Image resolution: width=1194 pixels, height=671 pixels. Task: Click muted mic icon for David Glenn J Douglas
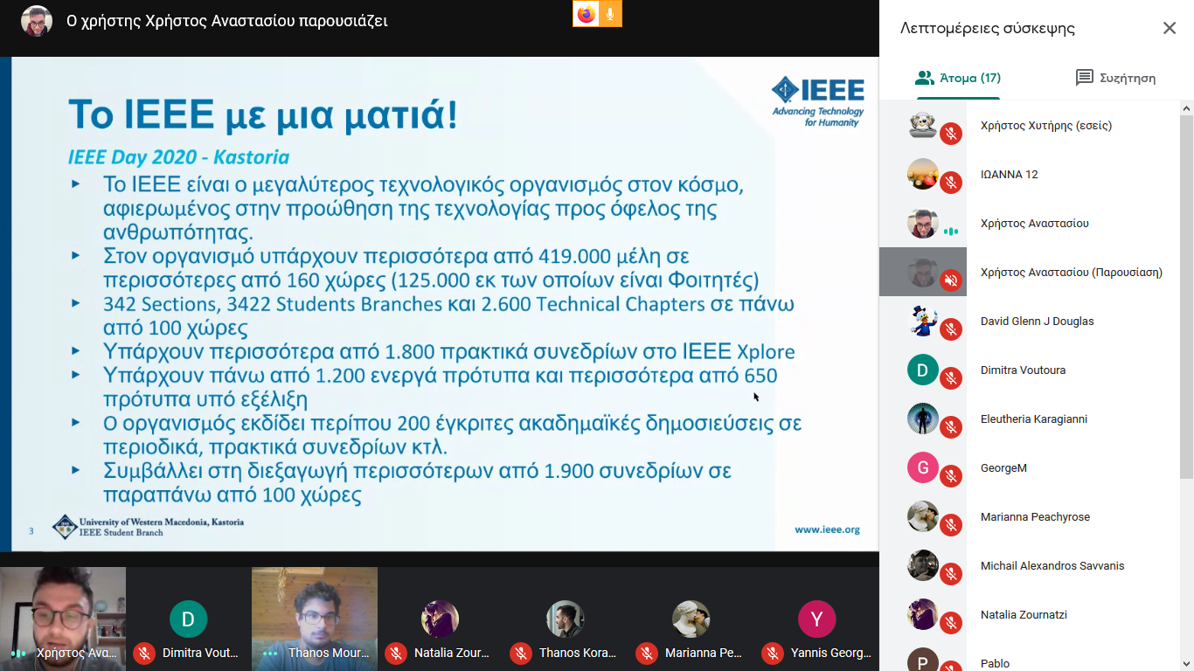tap(951, 329)
